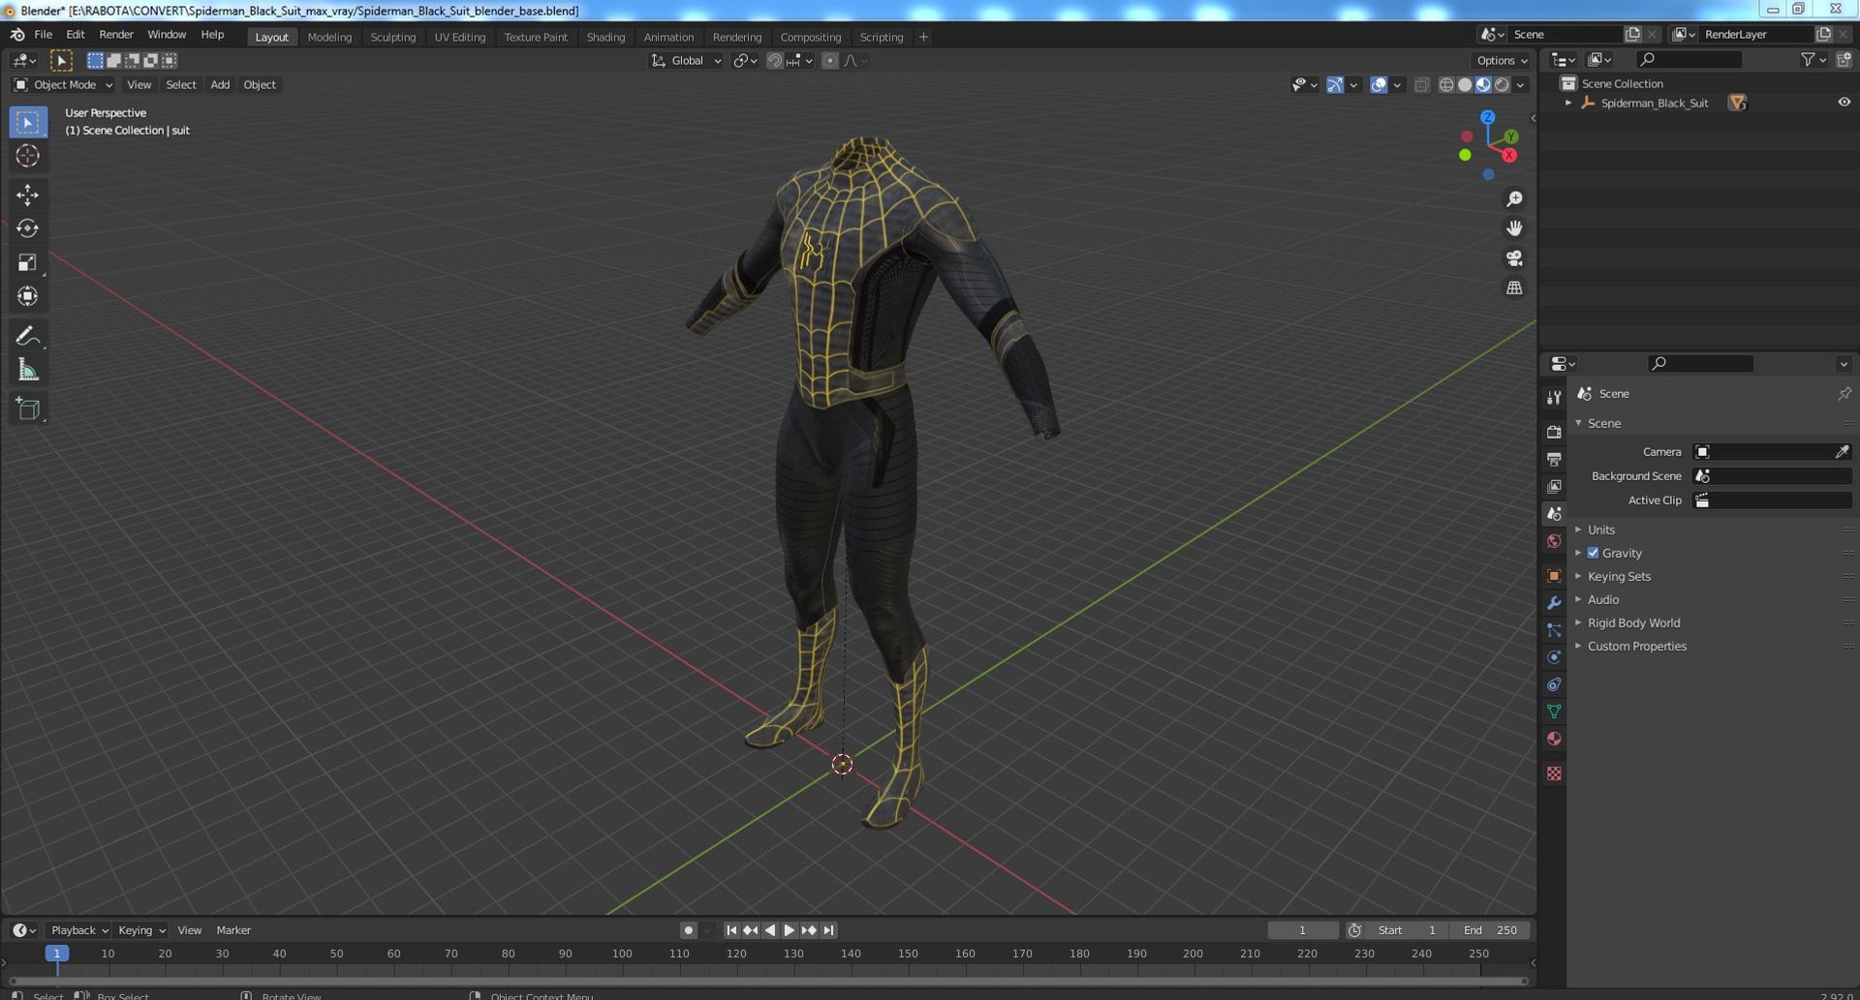The height and width of the screenshot is (1000, 1860).
Task: Toggle Gravity checkbox
Action: [1593, 553]
